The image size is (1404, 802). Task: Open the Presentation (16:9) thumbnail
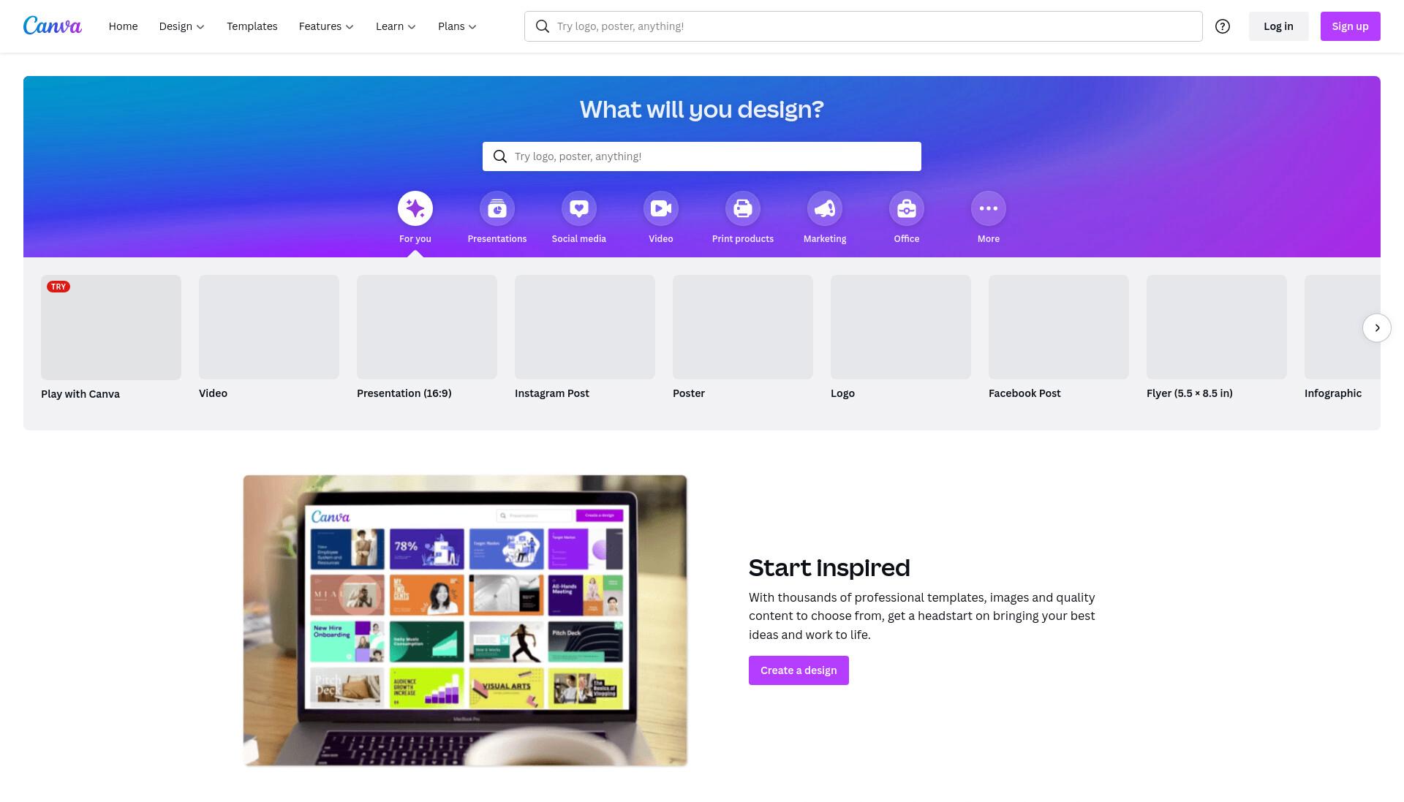427,327
